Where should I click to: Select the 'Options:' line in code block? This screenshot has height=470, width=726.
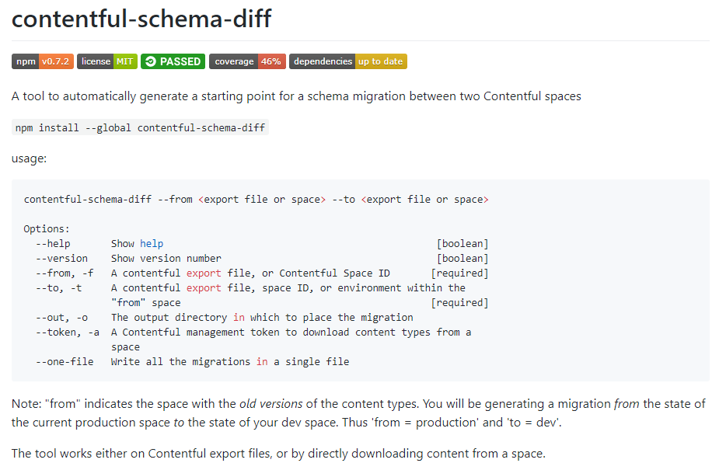(47, 229)
